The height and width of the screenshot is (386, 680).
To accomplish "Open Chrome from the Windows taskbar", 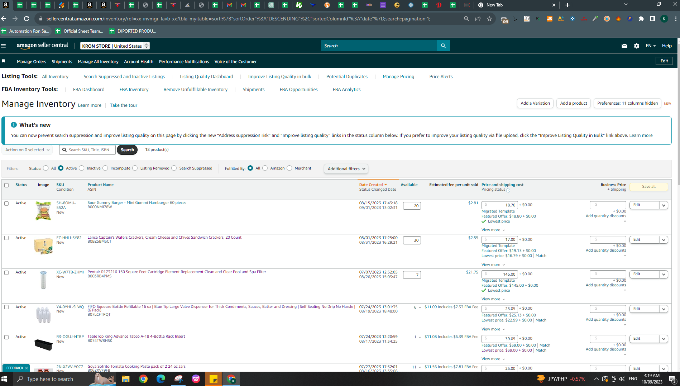I will click(x=143, y=379).
